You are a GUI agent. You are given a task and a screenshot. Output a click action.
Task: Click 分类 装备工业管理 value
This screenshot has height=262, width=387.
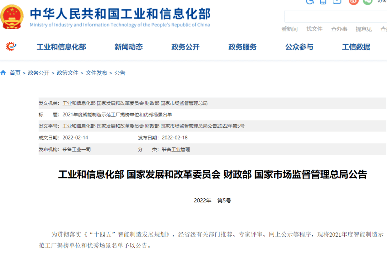point(176,149)
